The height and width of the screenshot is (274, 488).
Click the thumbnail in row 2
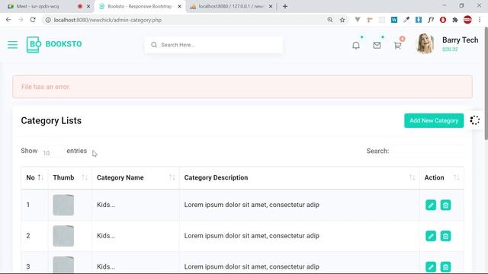click(63, 236)
